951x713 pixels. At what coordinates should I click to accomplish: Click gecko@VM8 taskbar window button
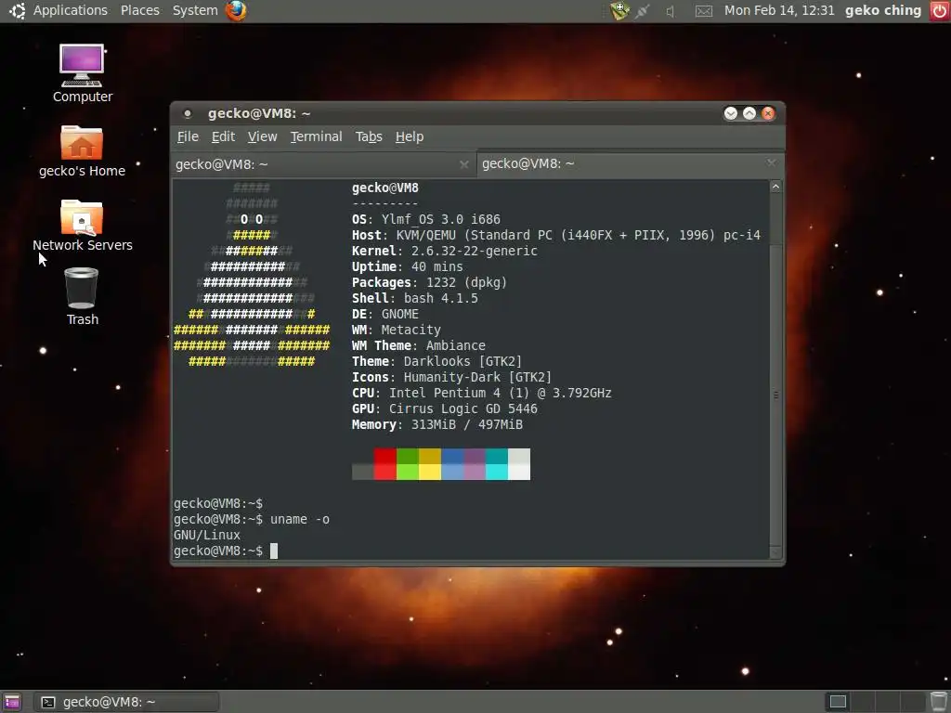point(126,702)
